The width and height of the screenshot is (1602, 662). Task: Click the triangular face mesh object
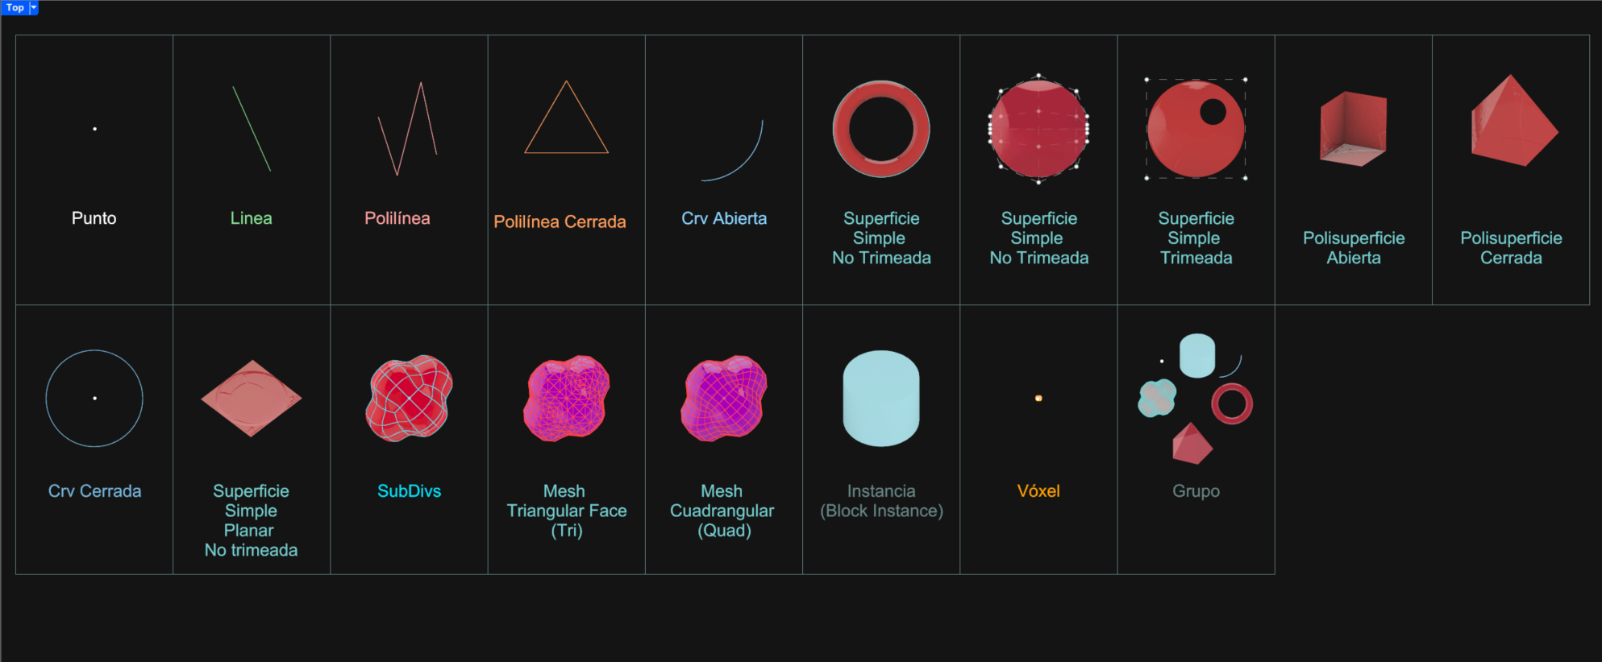567,398
